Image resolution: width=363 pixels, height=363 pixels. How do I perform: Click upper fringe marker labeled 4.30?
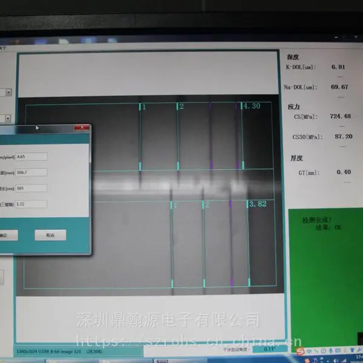tap(252, 106)
